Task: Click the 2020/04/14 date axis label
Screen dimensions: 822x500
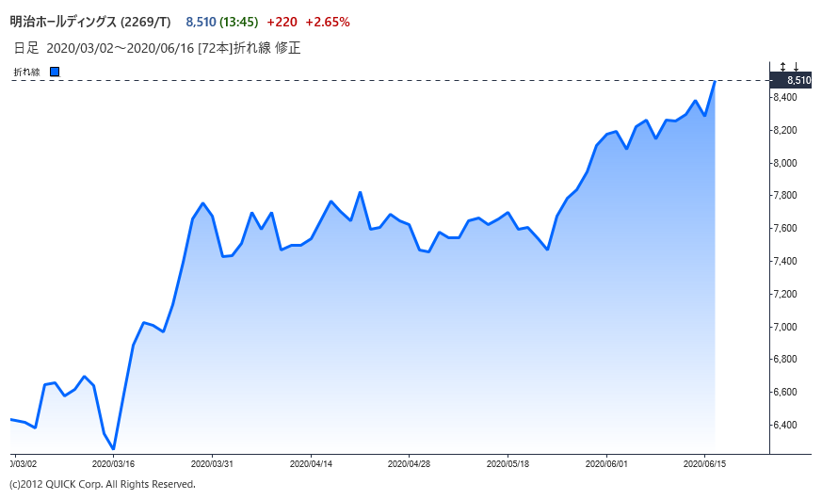Action: click(x=311, y=464)
